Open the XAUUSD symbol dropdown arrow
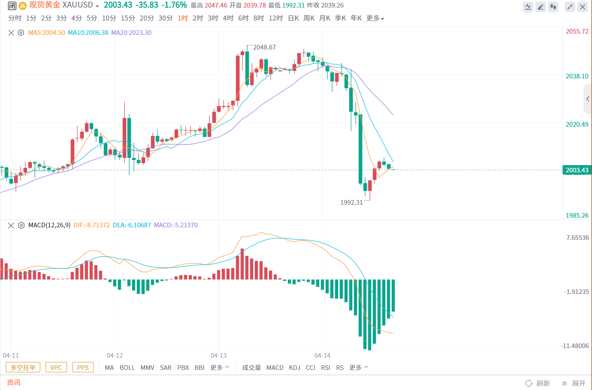 pyautogui.click(x=97, y=6)
